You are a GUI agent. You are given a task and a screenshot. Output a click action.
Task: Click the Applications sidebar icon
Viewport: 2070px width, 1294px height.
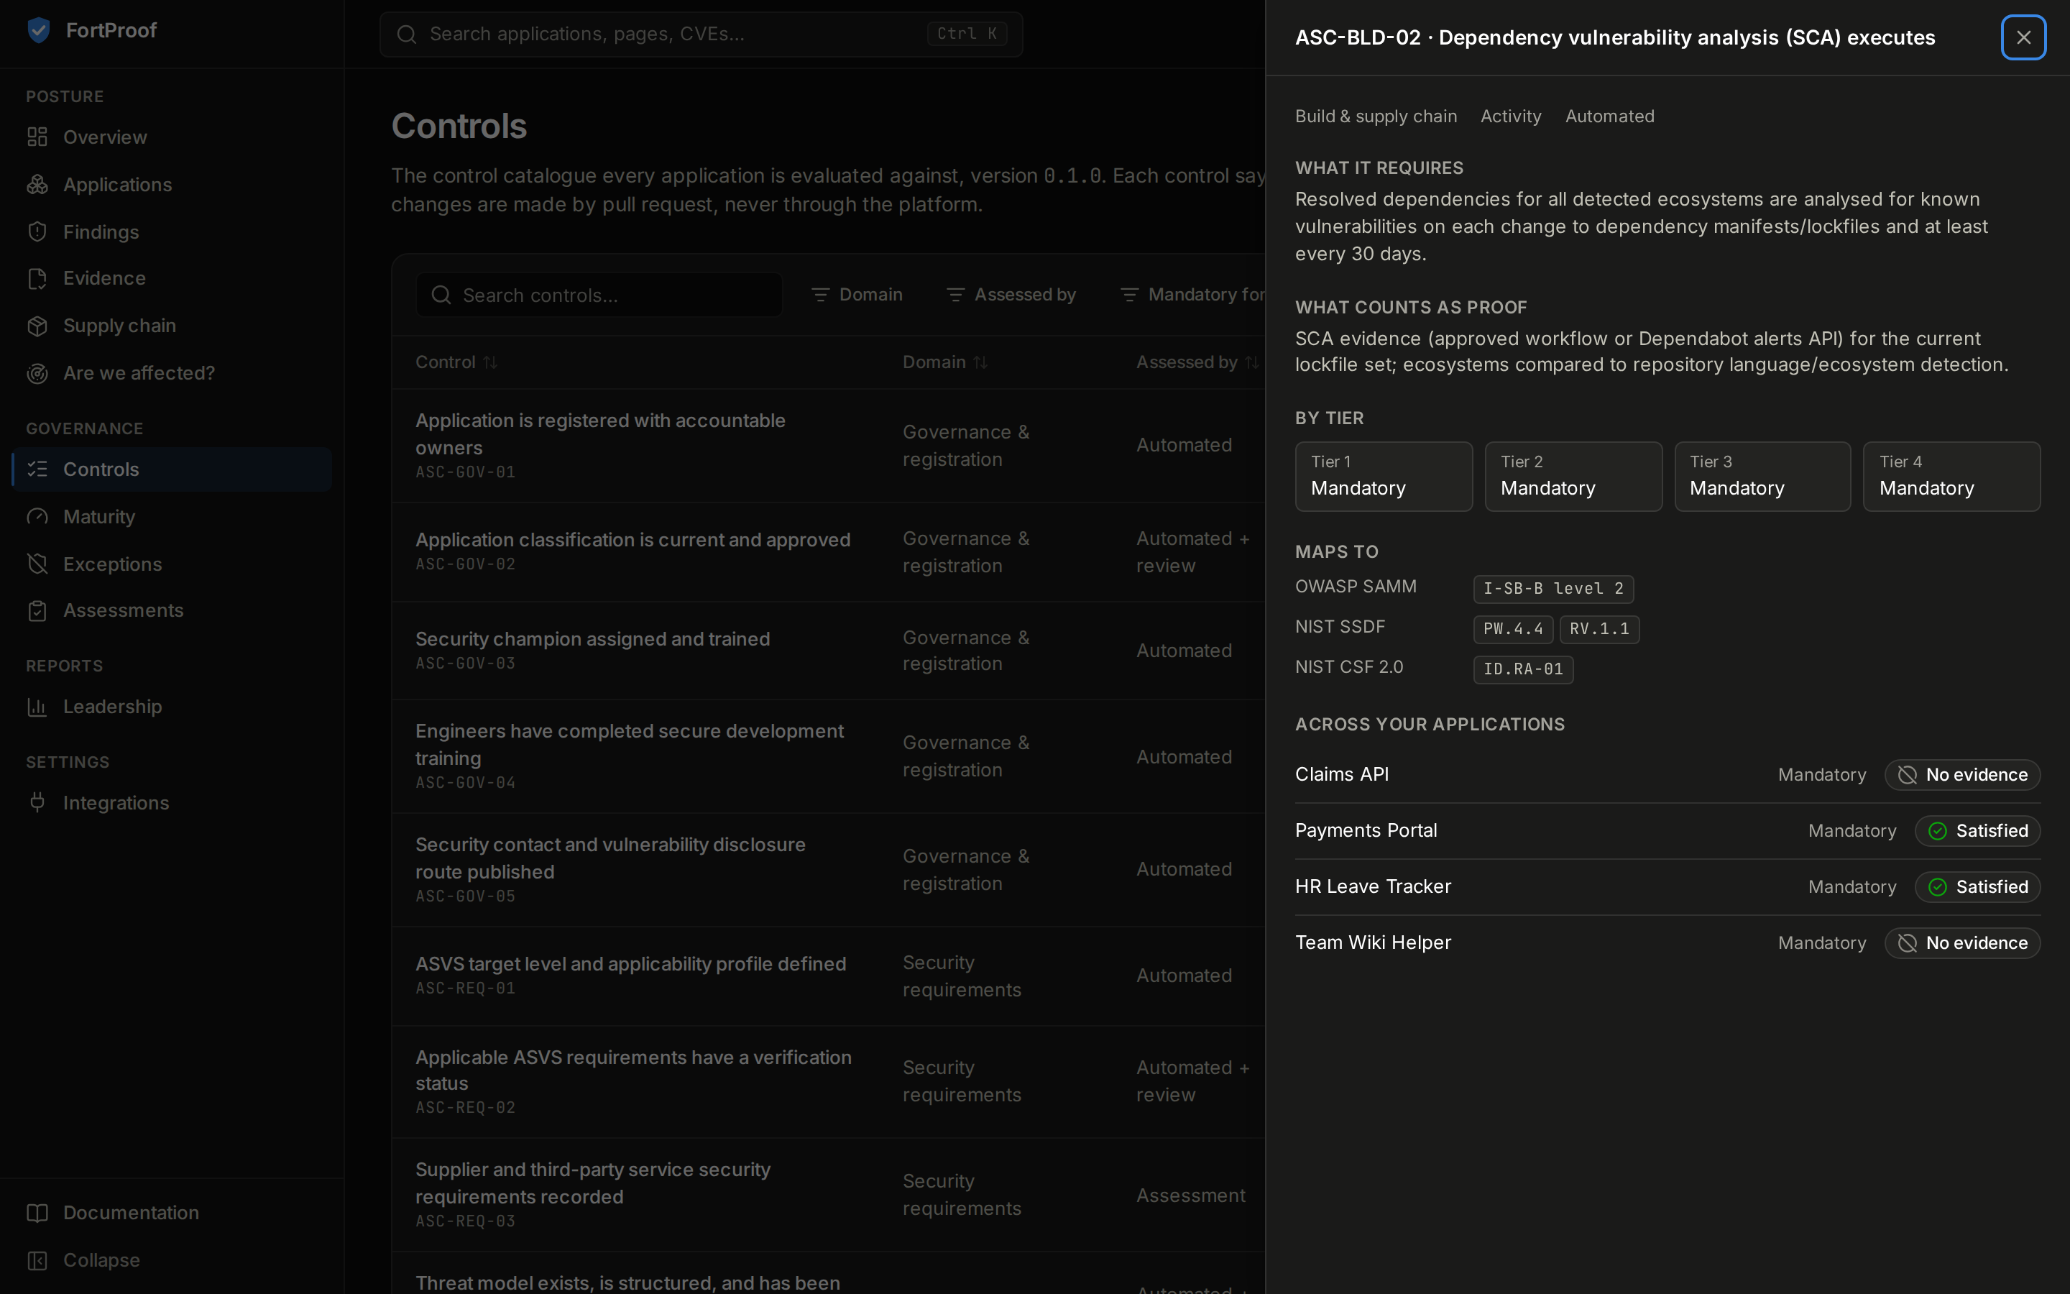37,185
